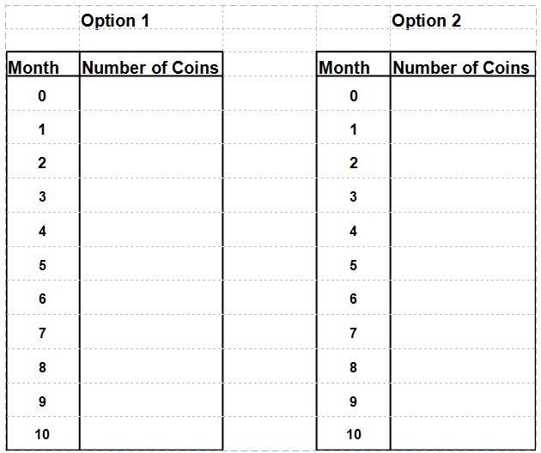This screenshot has height=453, width=541.
Task: Click Option 1 coins cell for month 5
Action: [x=150, y=265]
